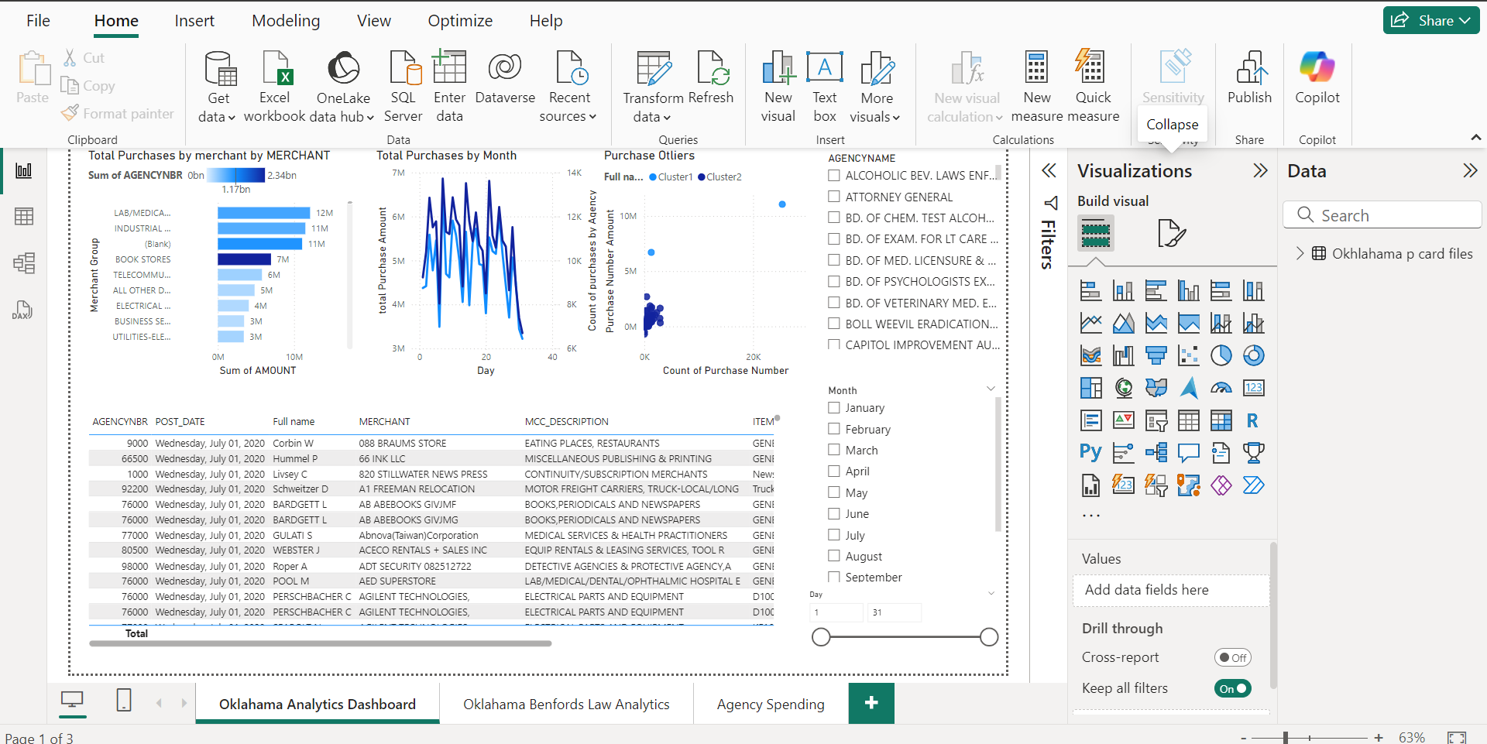1487x744 pixels.
Task: Click Excel workbook ribbon icon
Action: point(275,86)
